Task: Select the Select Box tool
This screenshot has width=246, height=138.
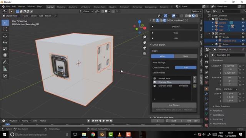Action: (5, 23)
